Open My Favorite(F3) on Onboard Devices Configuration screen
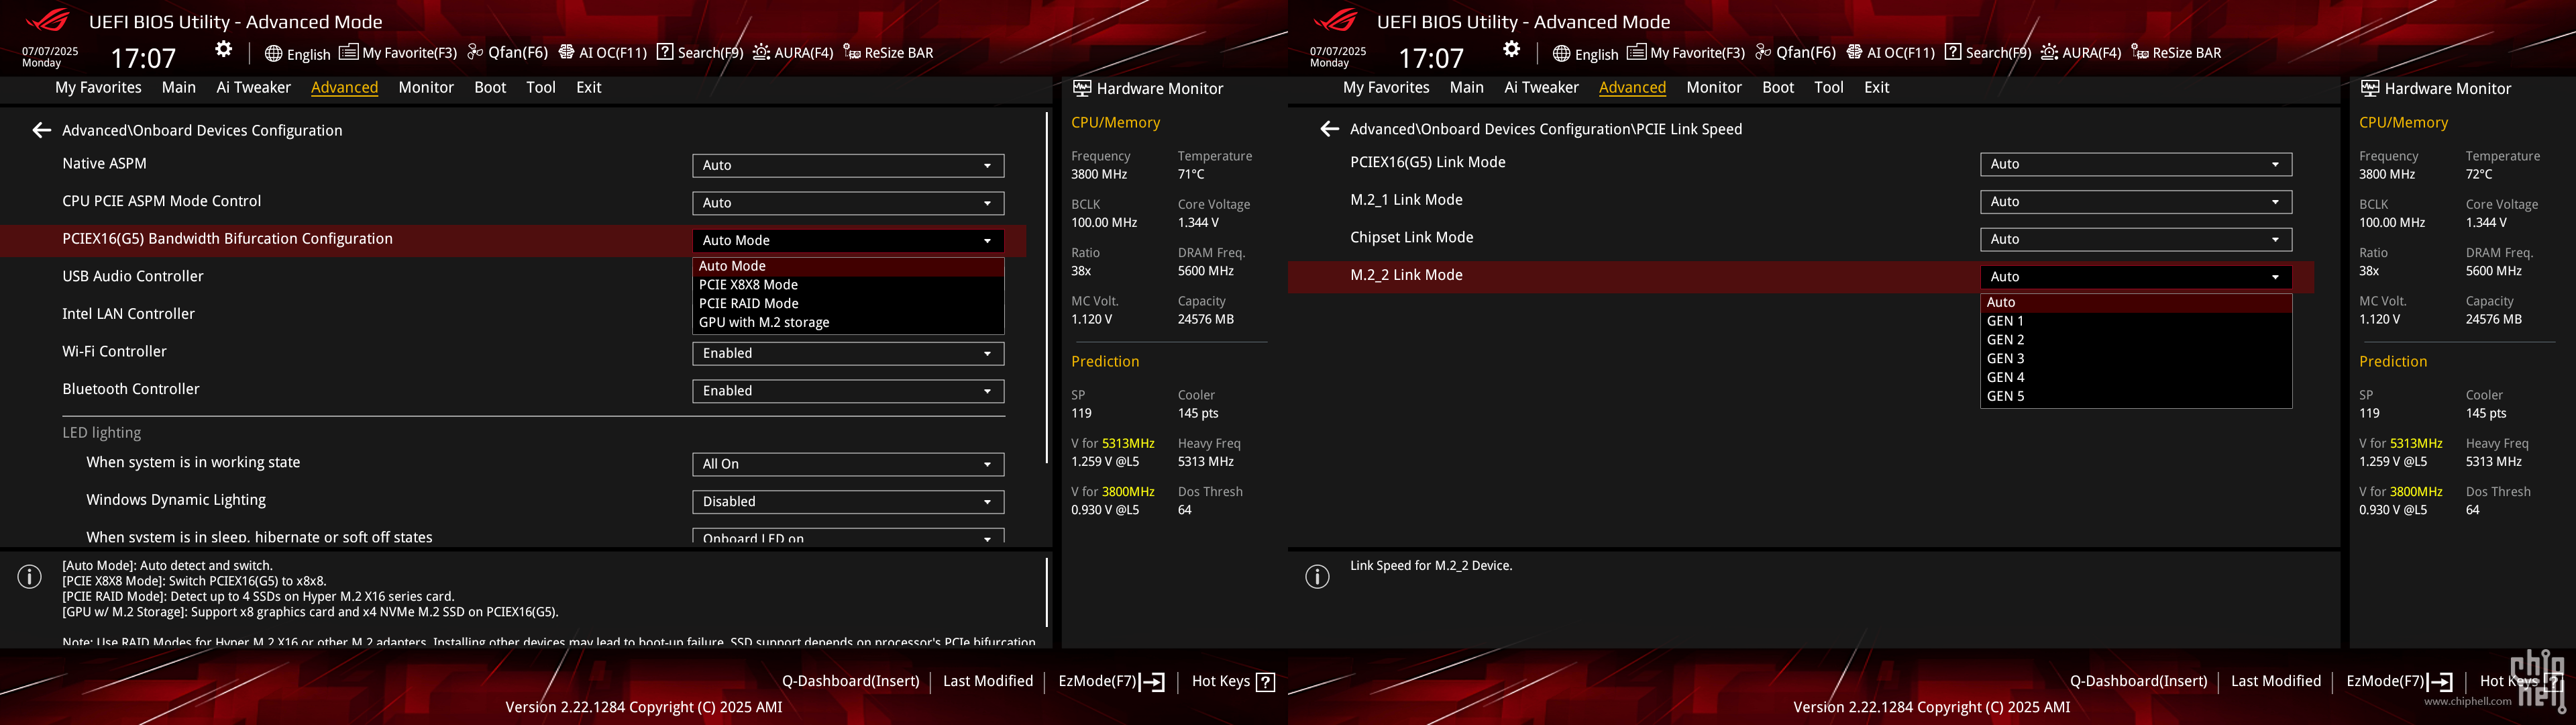The image size is (2576, 725). point(398,52)
